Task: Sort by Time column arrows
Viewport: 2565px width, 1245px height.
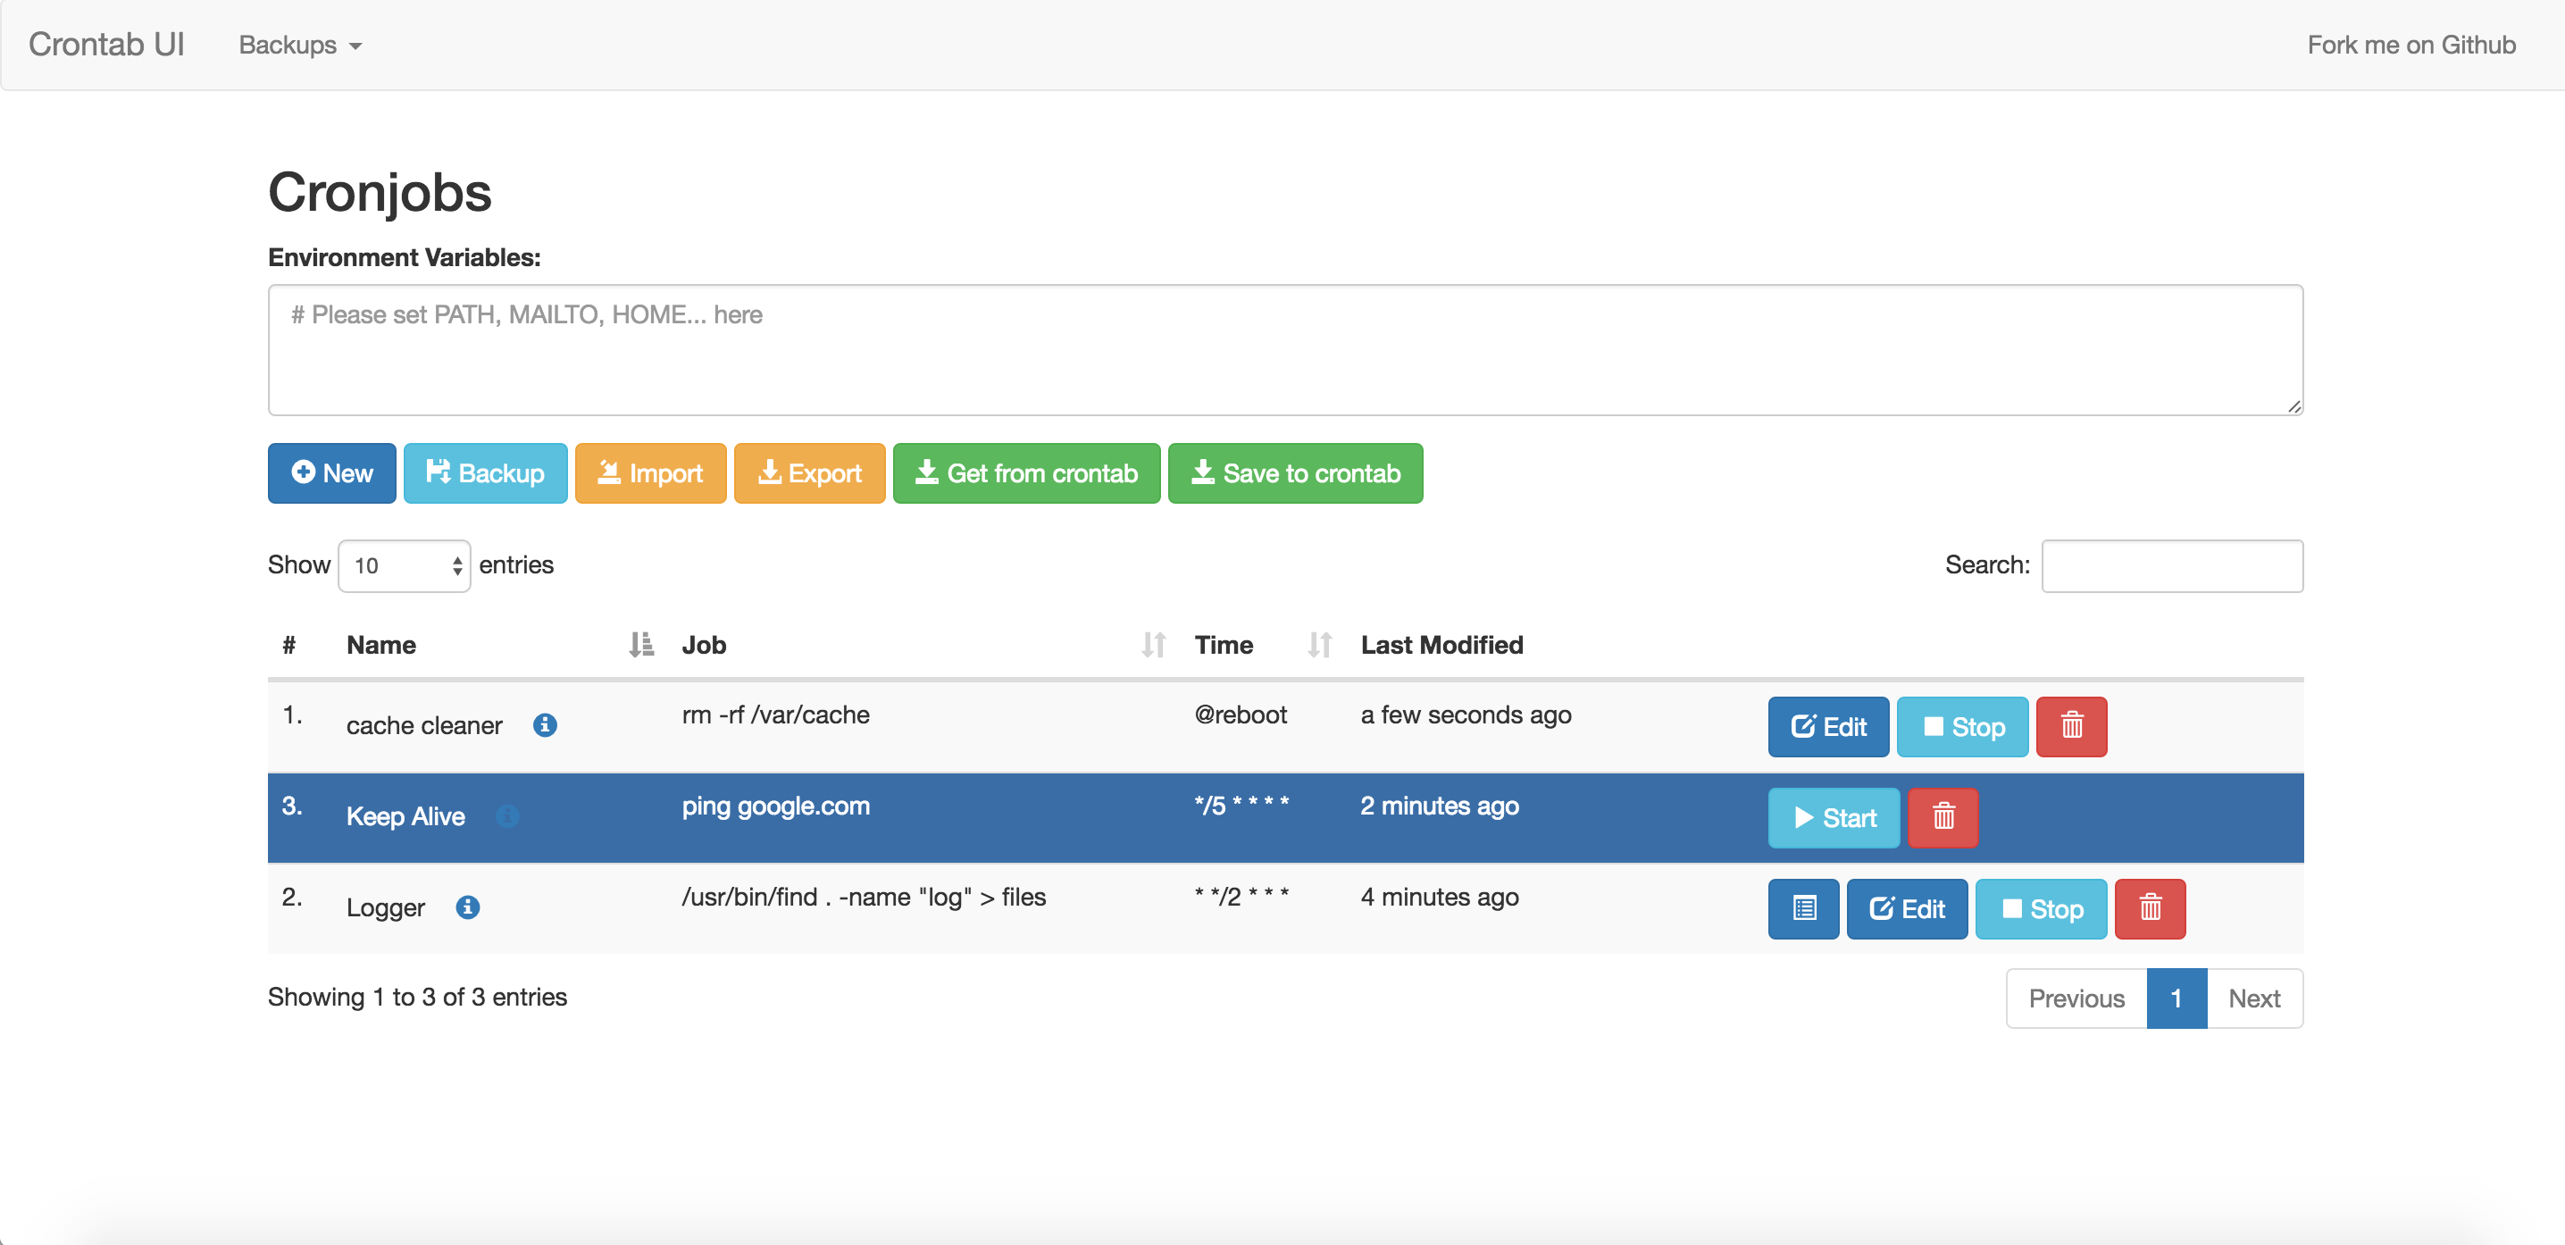Action: (x=1319, y=645)
